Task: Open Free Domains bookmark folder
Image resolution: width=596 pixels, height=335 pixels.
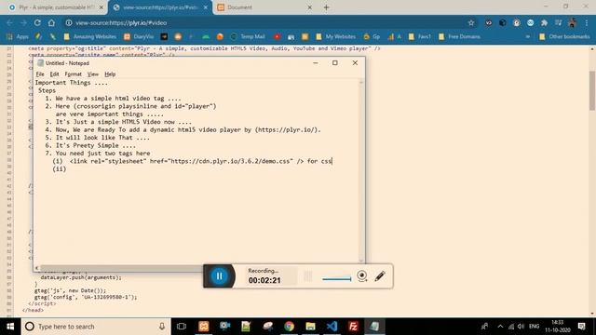Action: point(459,36)
